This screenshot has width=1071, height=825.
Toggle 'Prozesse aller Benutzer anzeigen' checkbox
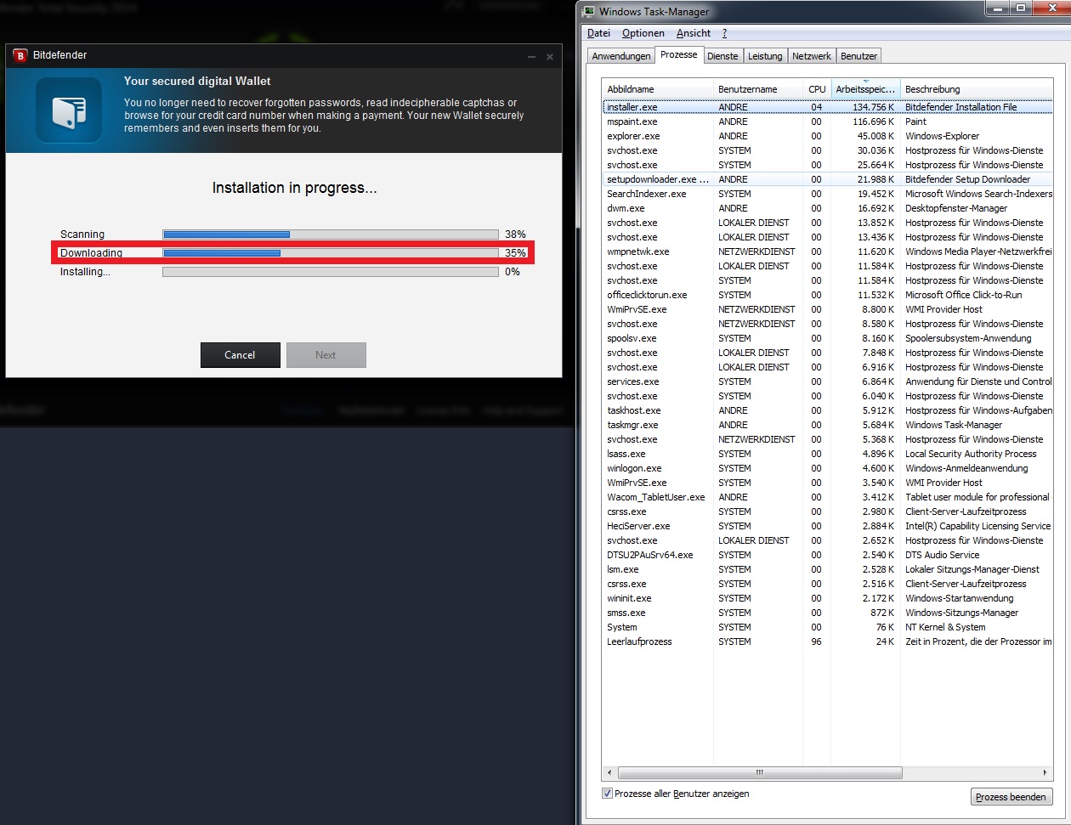607,794
